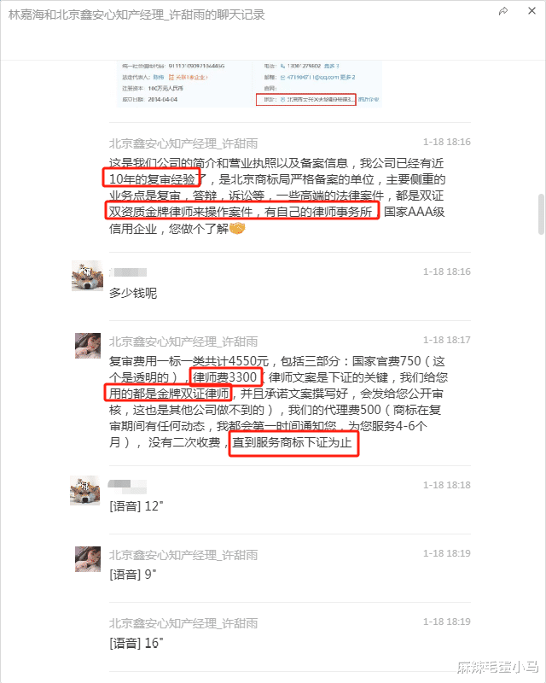Open the company info image thumbnail
Viewport: 546px width, 683px height.
[x=249, y=84]
